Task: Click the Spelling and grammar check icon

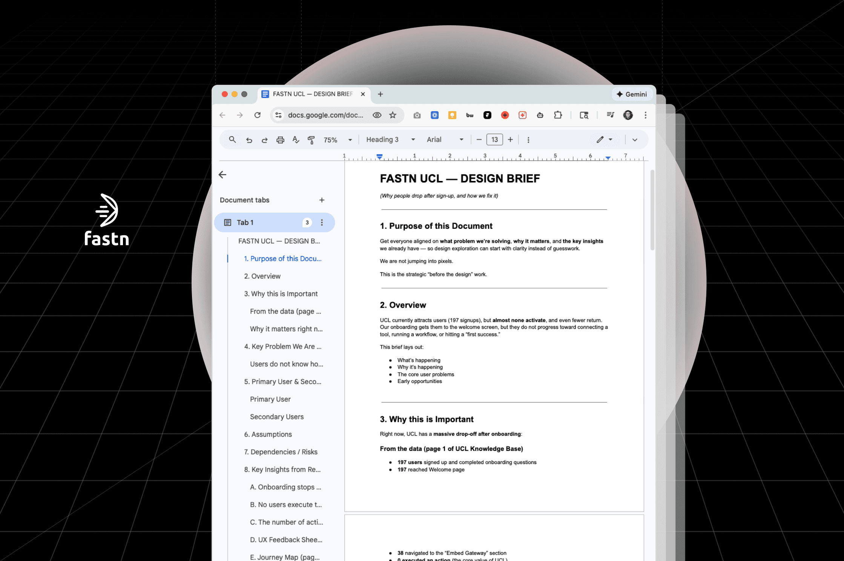Action: [296, 140]
